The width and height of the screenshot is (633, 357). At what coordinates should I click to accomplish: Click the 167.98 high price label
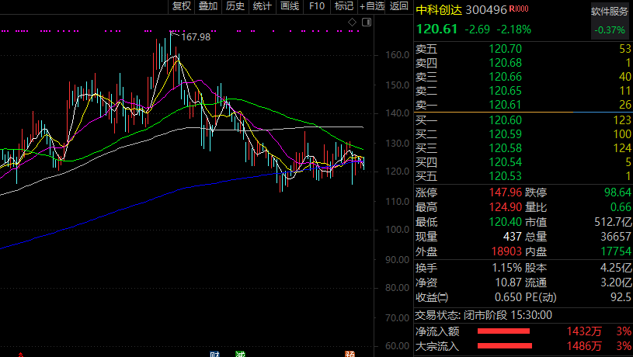tap(195, 36)
